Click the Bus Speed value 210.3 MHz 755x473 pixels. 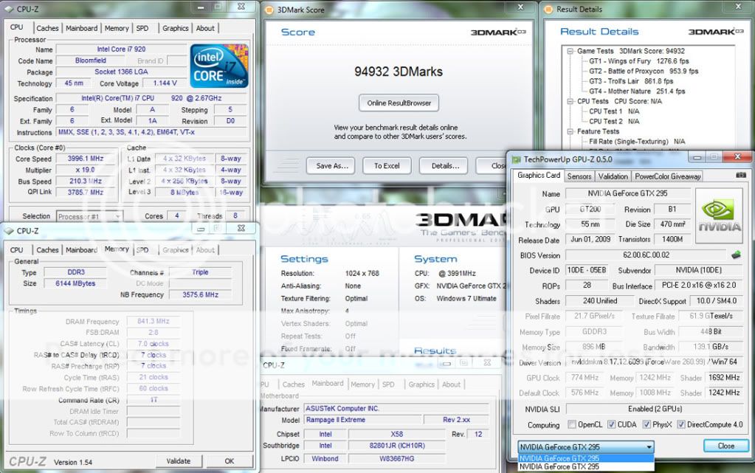coord(86,181)
